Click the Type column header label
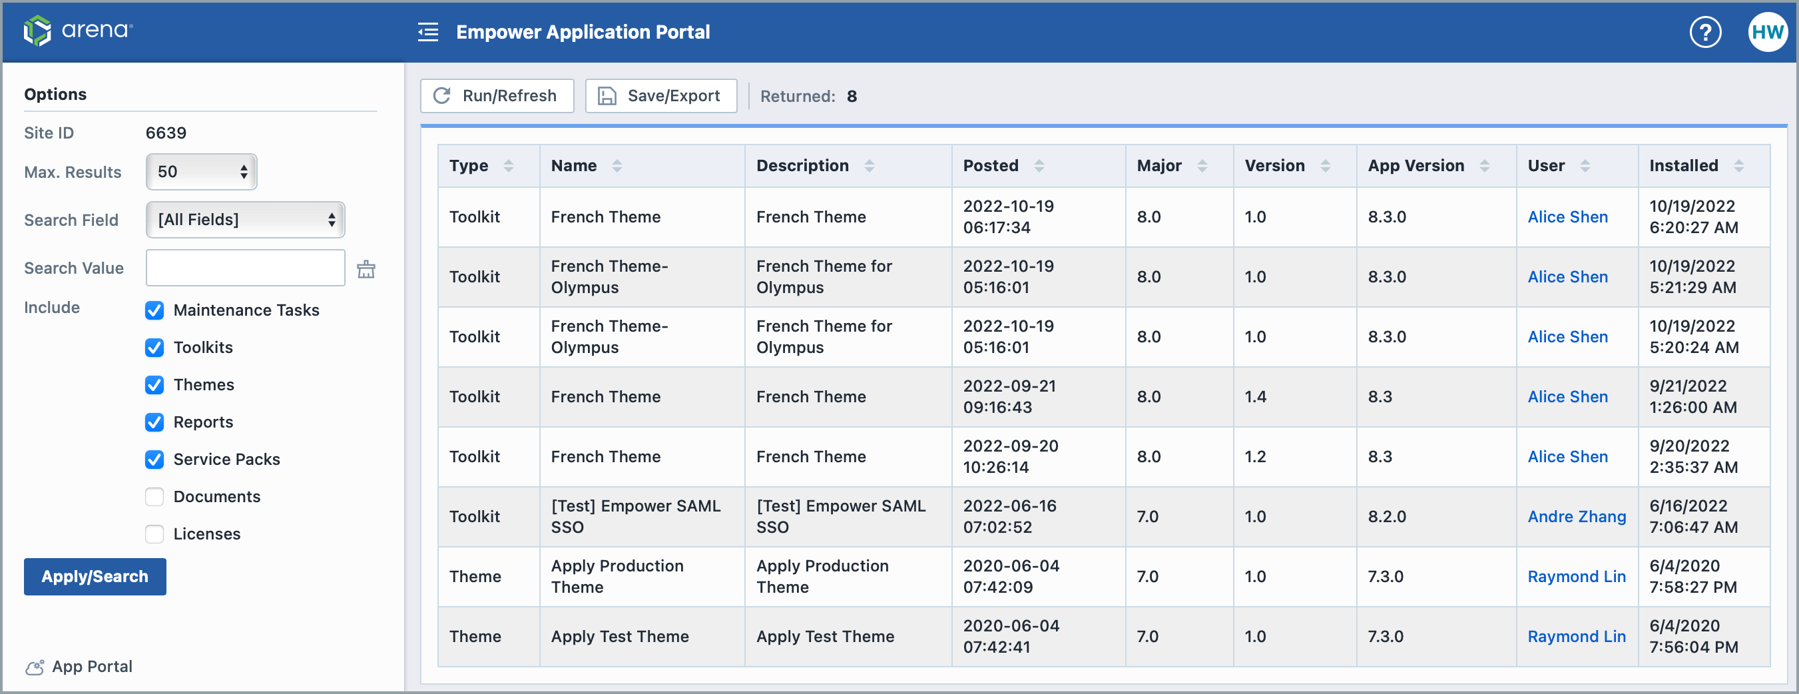The width and height of the screenshot is (1799, 694). coord(469,166)
